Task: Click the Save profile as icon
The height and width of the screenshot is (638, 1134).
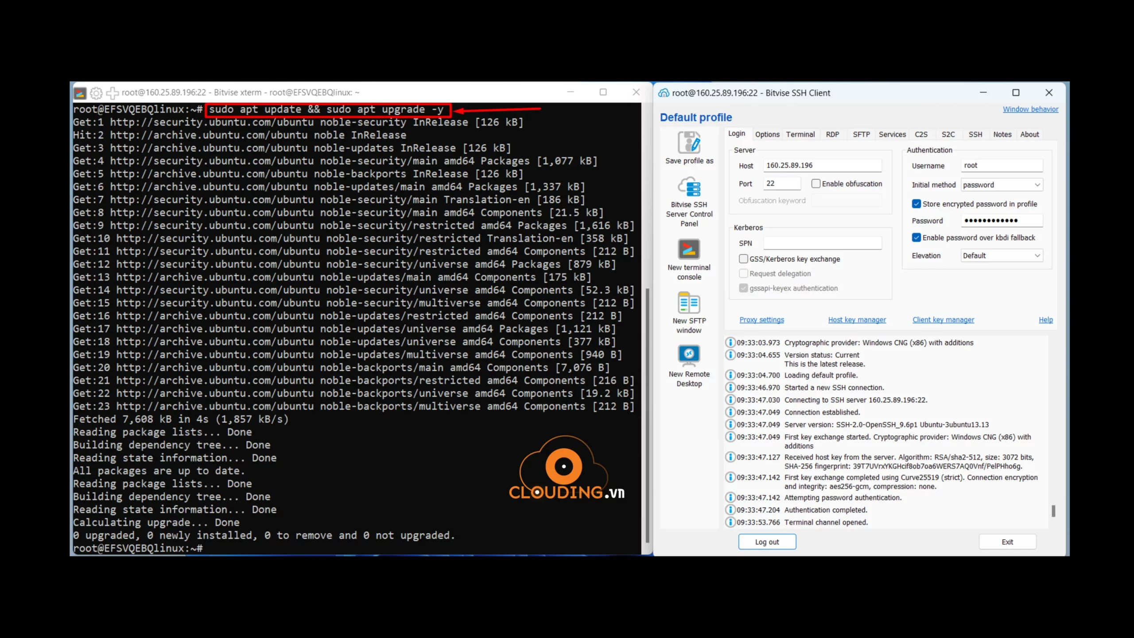Action: click(x=689, y=142)
